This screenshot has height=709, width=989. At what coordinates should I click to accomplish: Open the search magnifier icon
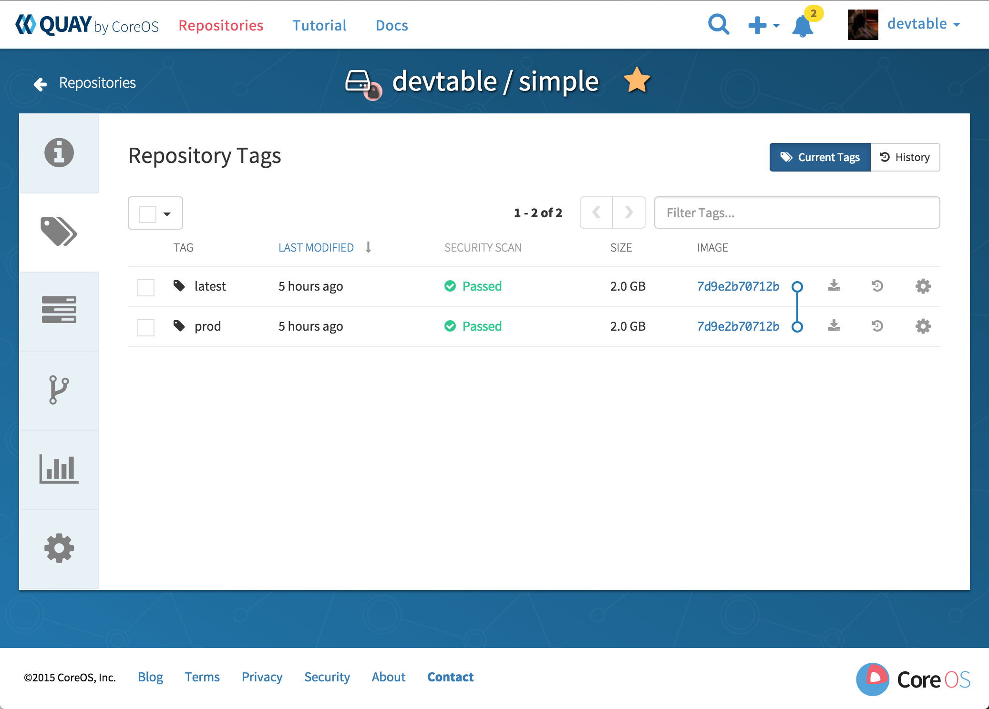coord(719,24)
